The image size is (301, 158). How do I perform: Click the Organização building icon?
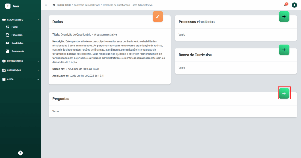pos(4,70)
